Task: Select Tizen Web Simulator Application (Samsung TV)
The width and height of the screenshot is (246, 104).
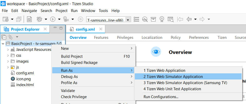Action: click(185, 83)
